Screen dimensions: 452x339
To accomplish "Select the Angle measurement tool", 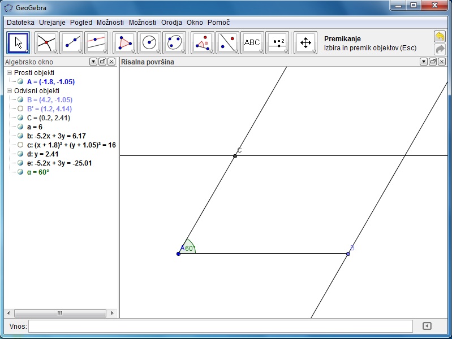I will [202, 43].
